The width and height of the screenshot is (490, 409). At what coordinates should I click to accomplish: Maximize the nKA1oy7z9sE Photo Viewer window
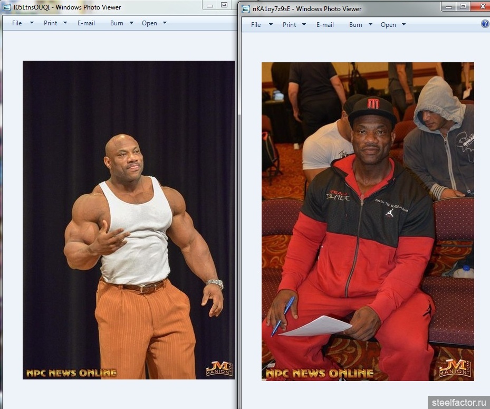[463, 6]
